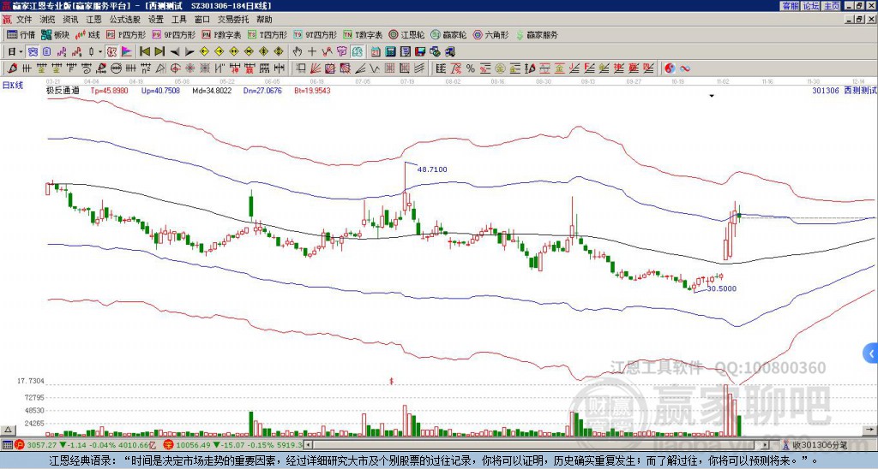Click the black right arrow icon
This screenshot has width=878, height=469.
[x=189, y=52]
